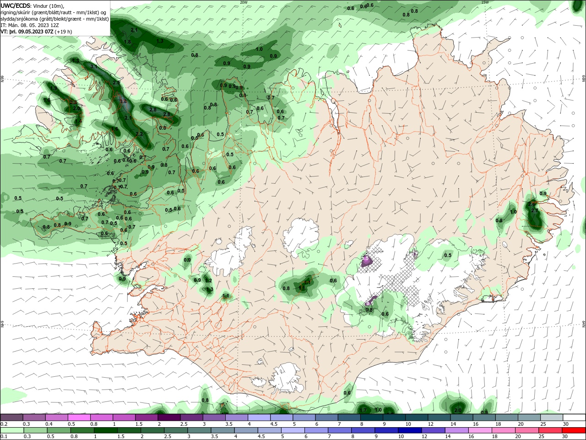This screenshot has height=440, width=586.
Task: Select the darkest purple snow swatch between 2 and 2.5
Action: 169,418
